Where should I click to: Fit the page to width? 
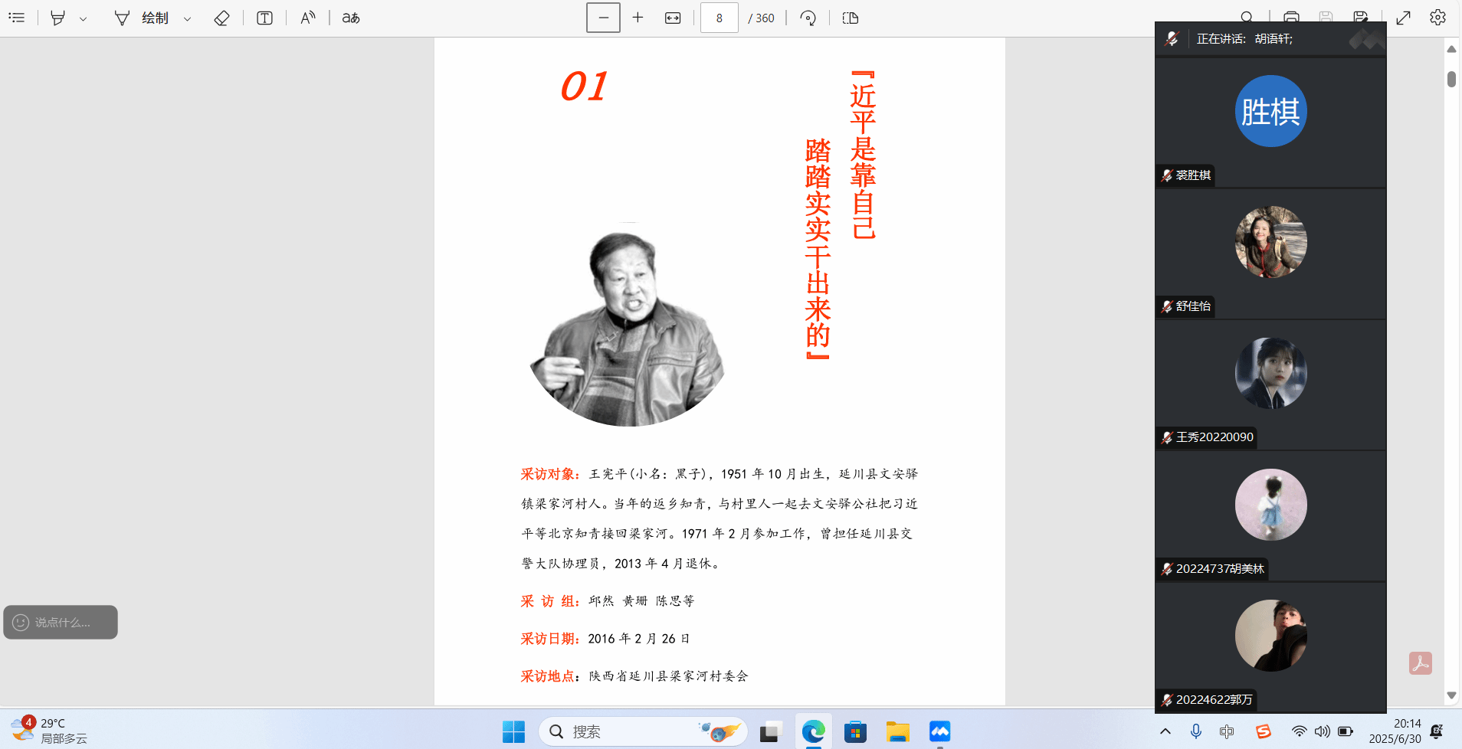673,18
